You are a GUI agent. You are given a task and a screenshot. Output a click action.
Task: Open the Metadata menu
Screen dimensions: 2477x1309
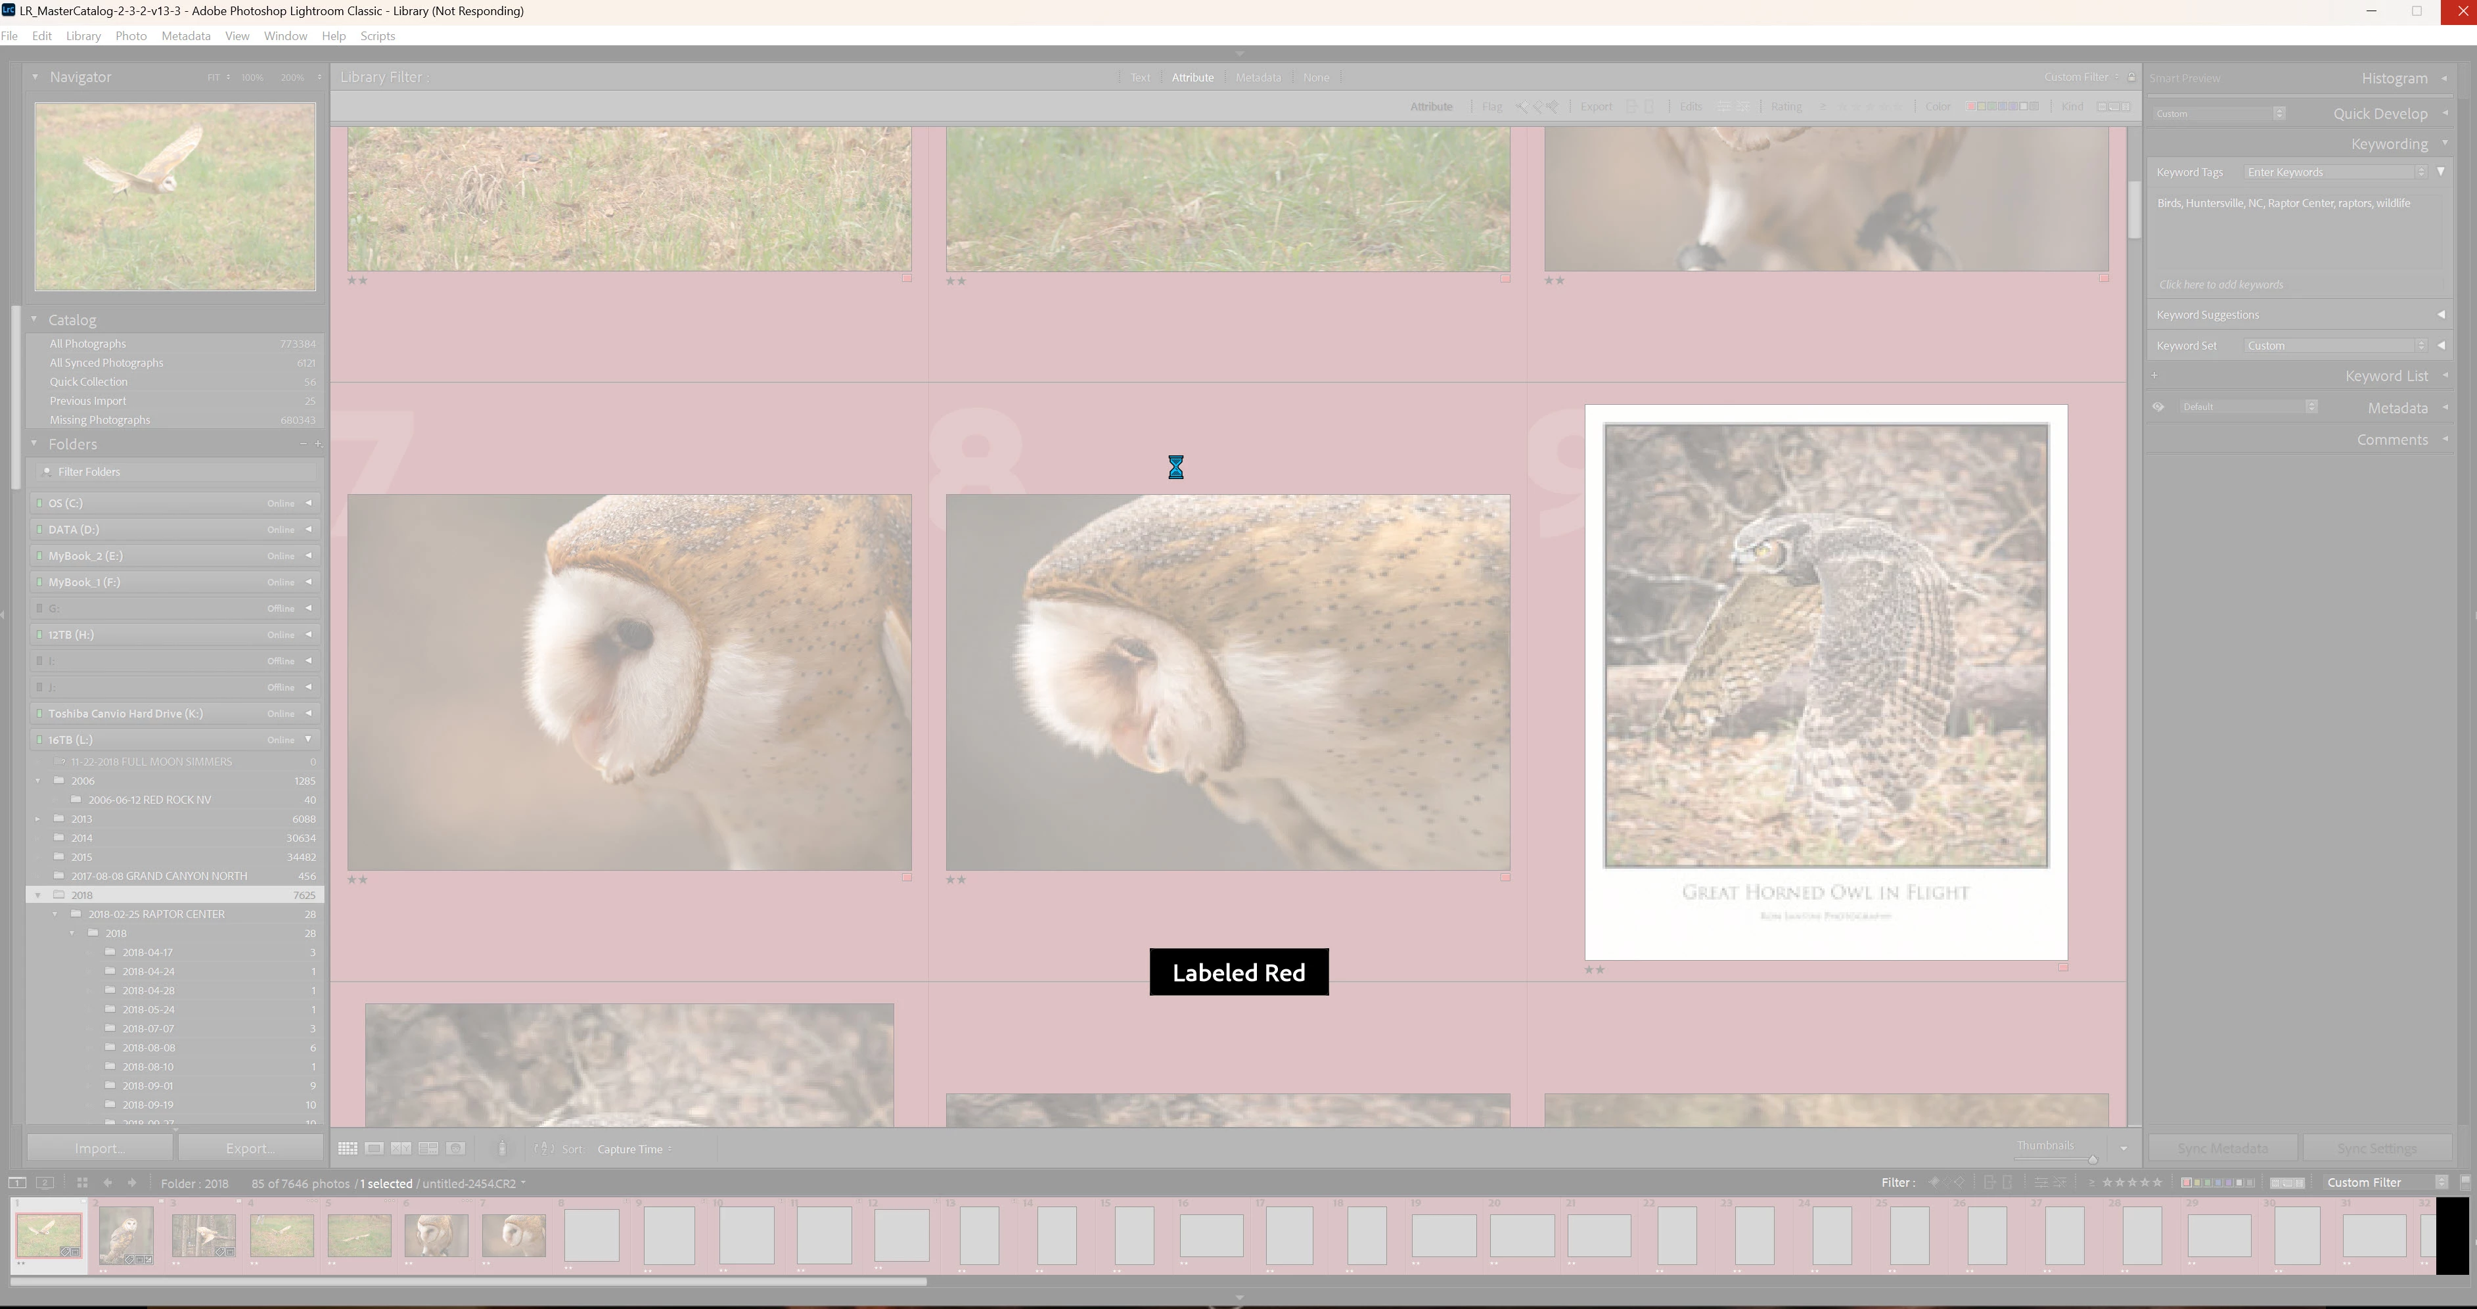point(185,35)
